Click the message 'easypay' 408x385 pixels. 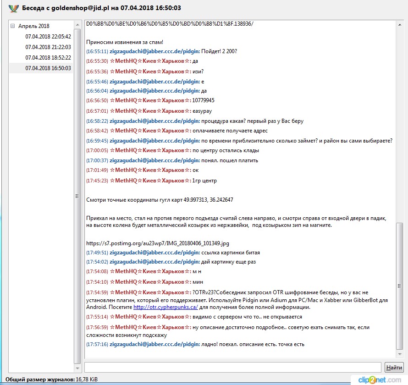202,111
